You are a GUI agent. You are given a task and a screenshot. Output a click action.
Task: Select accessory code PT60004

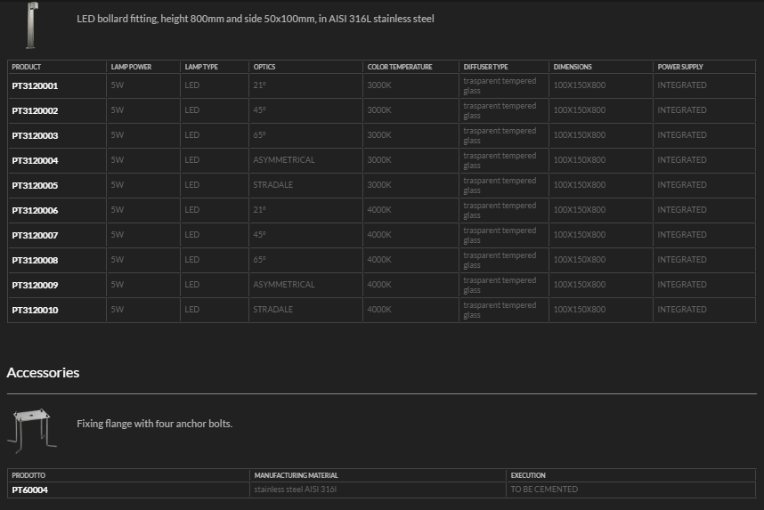(x=29, y=490)
